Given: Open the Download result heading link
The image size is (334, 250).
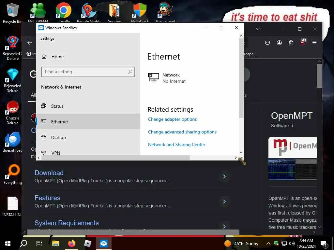Looking at the screenshot, I should tap(49, 173).
